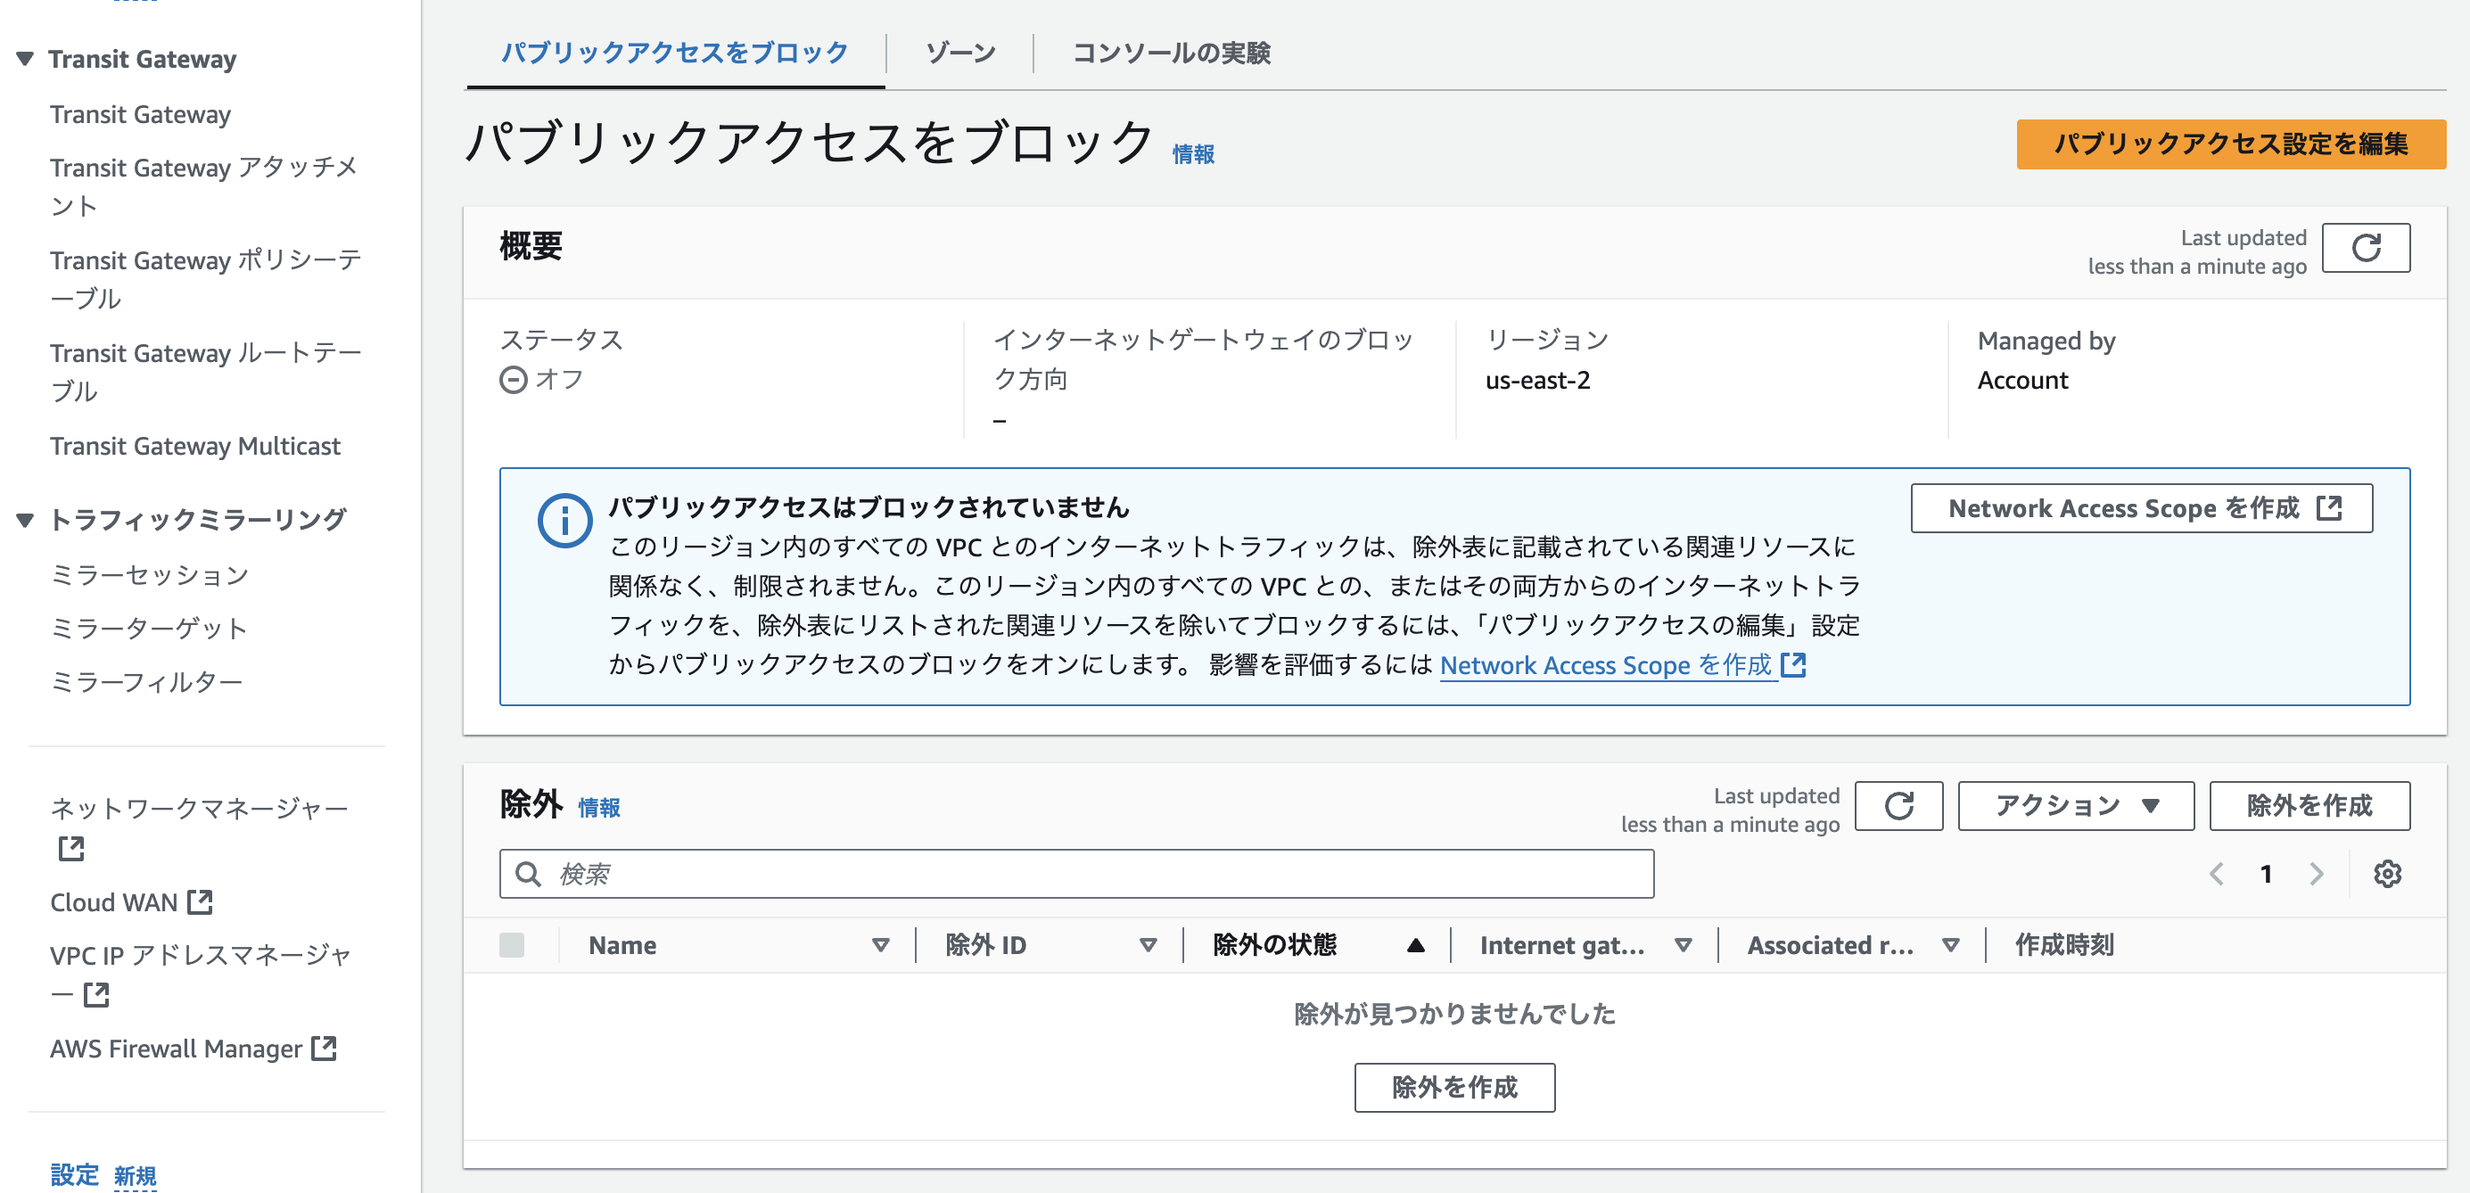
Task: Go to next page of exclusions
Action: coord(2317,874)
